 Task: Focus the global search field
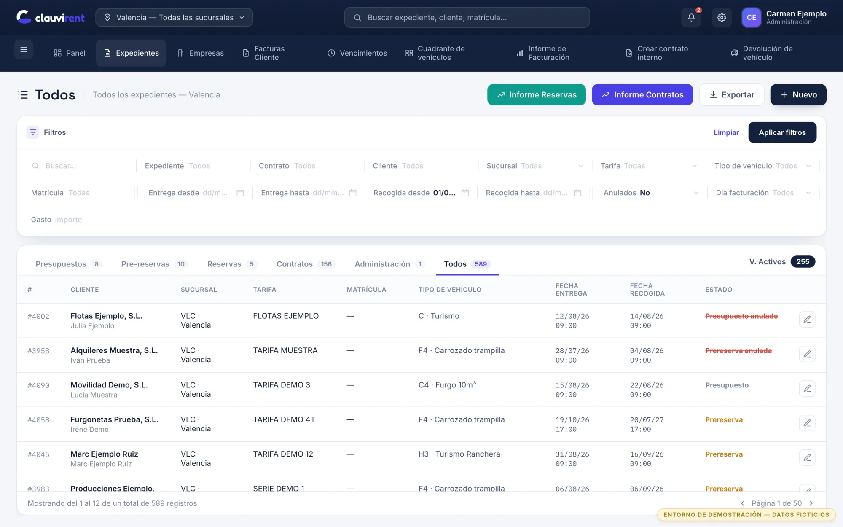point(467,17)
